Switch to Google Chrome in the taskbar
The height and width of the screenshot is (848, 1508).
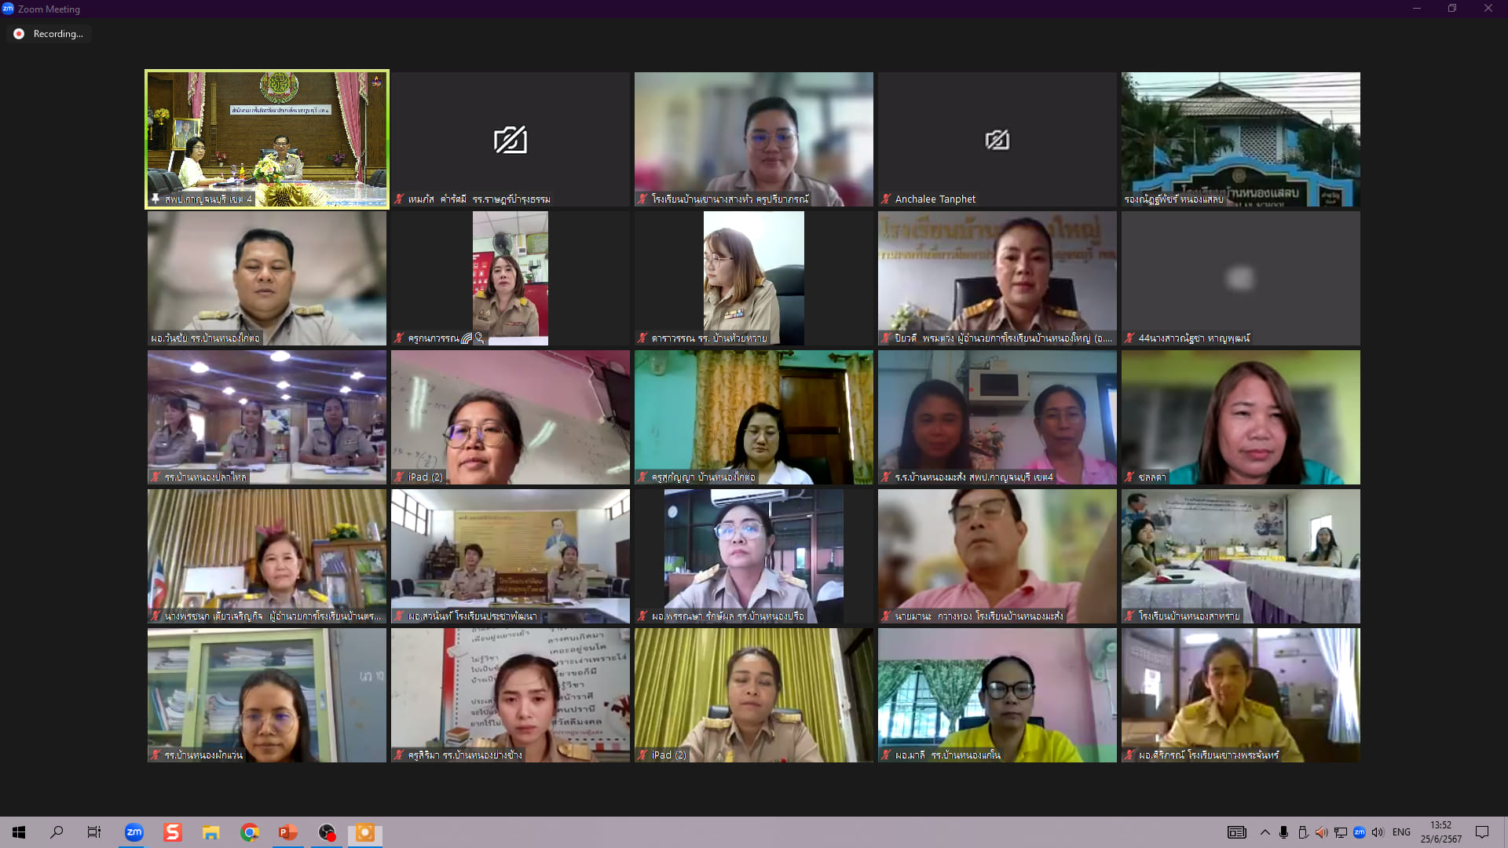pyautogui.click(x=250, y=832)
